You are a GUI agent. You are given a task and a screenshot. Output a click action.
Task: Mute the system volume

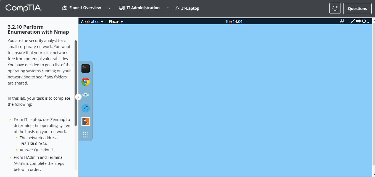358,21
